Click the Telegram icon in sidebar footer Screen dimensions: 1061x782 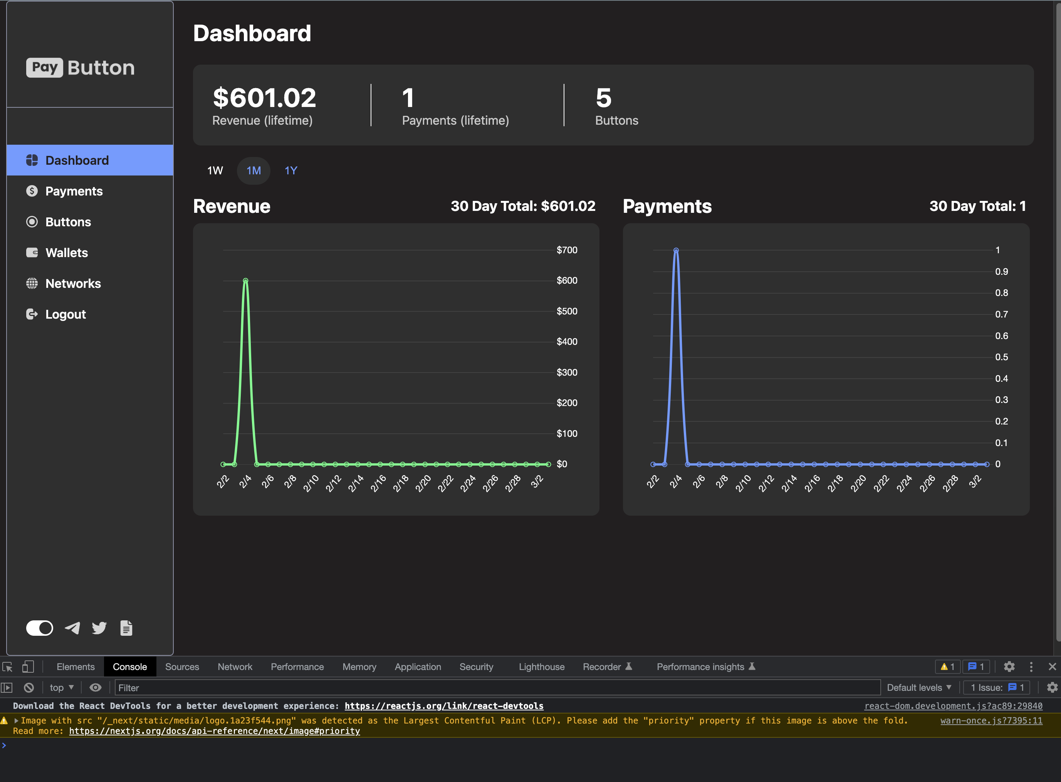tap(72, 628)
